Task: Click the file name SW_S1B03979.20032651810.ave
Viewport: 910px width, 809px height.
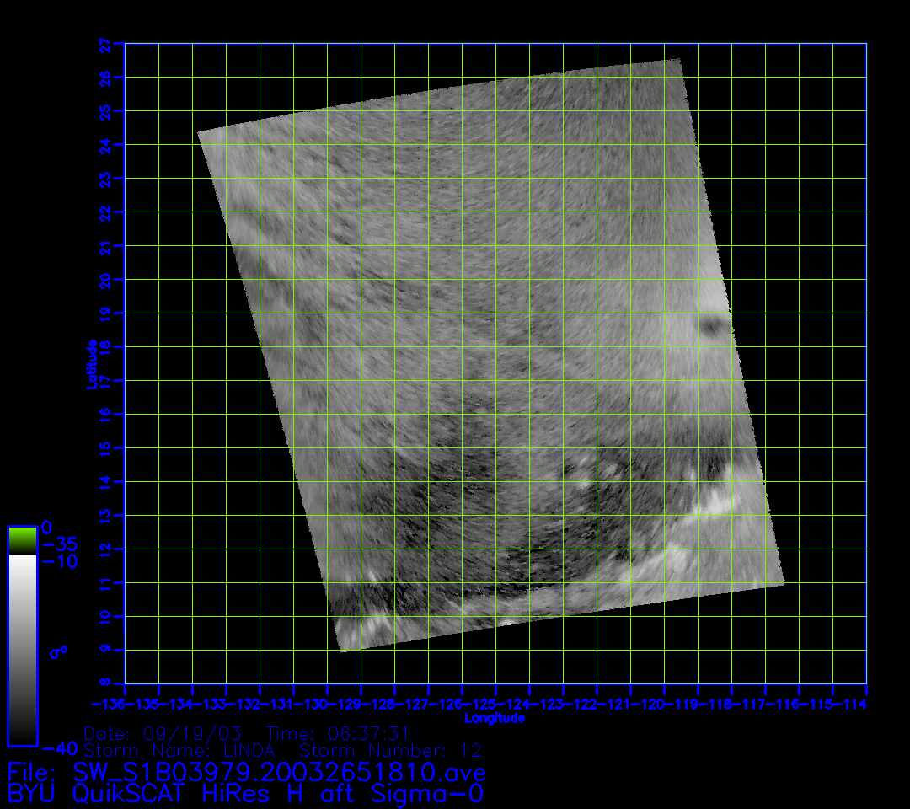Action: [x=279, y=772]
